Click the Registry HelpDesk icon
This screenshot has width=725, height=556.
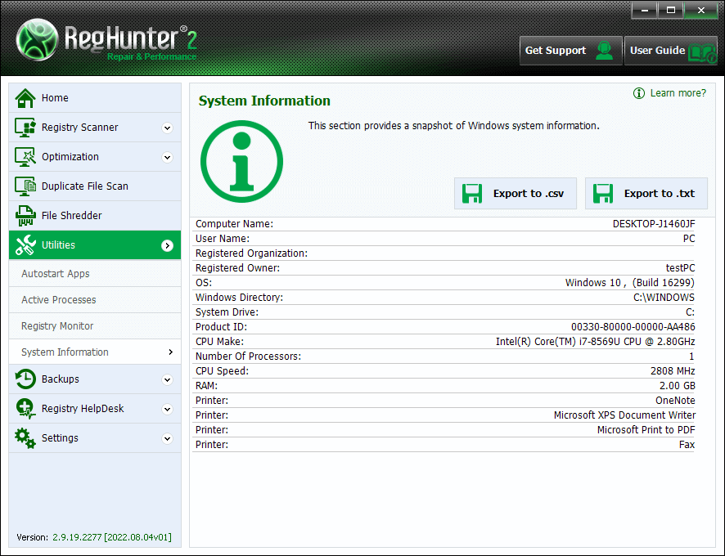pyautogui.click(x=26, y=409)
